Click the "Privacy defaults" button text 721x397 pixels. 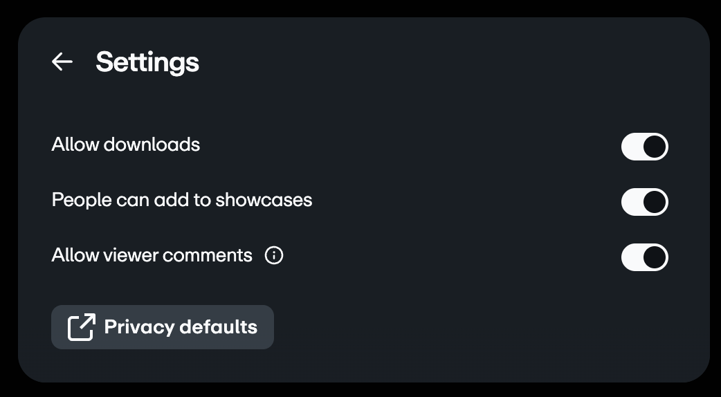[181, 327]
